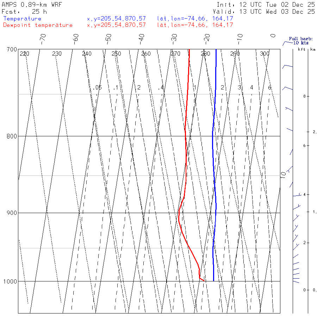Click the '8' kft height tick label
317x317 pixels.
(x=304, y=97)
